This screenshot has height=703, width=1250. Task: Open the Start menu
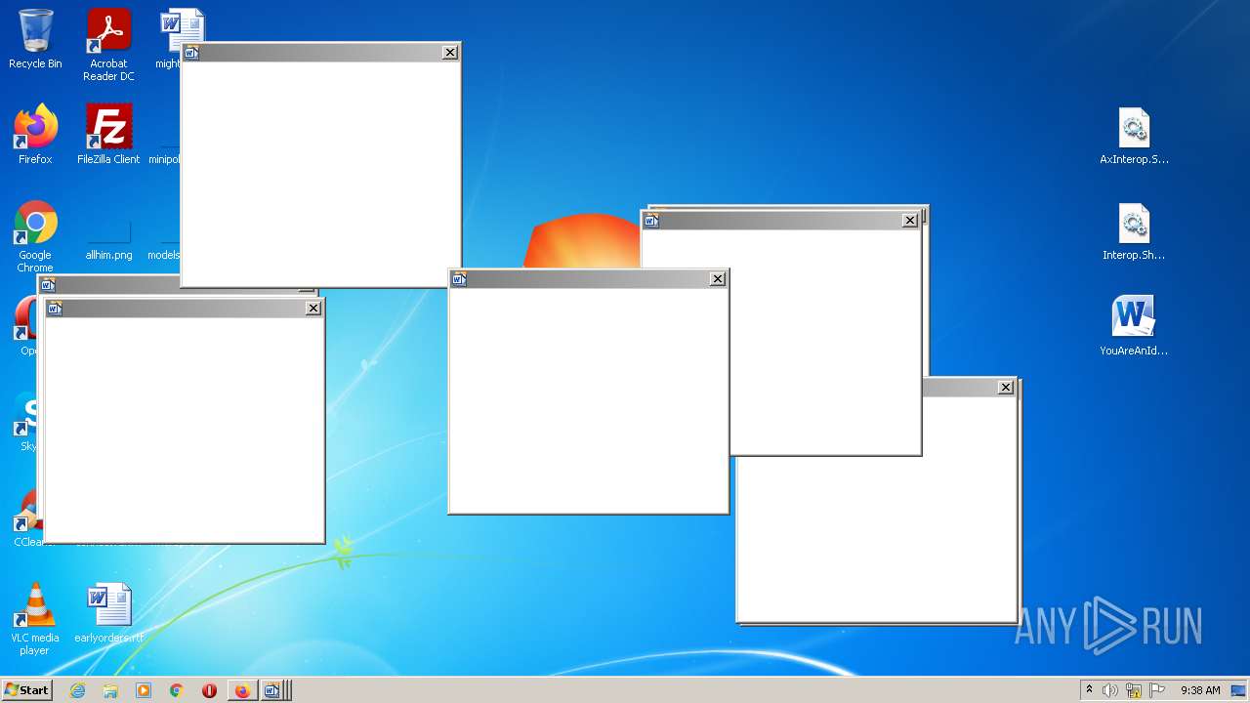point(26,690)
